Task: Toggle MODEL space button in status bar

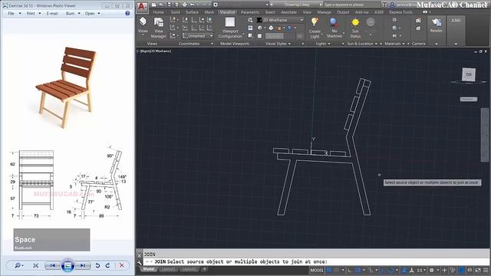Action: tap(317, 270)
